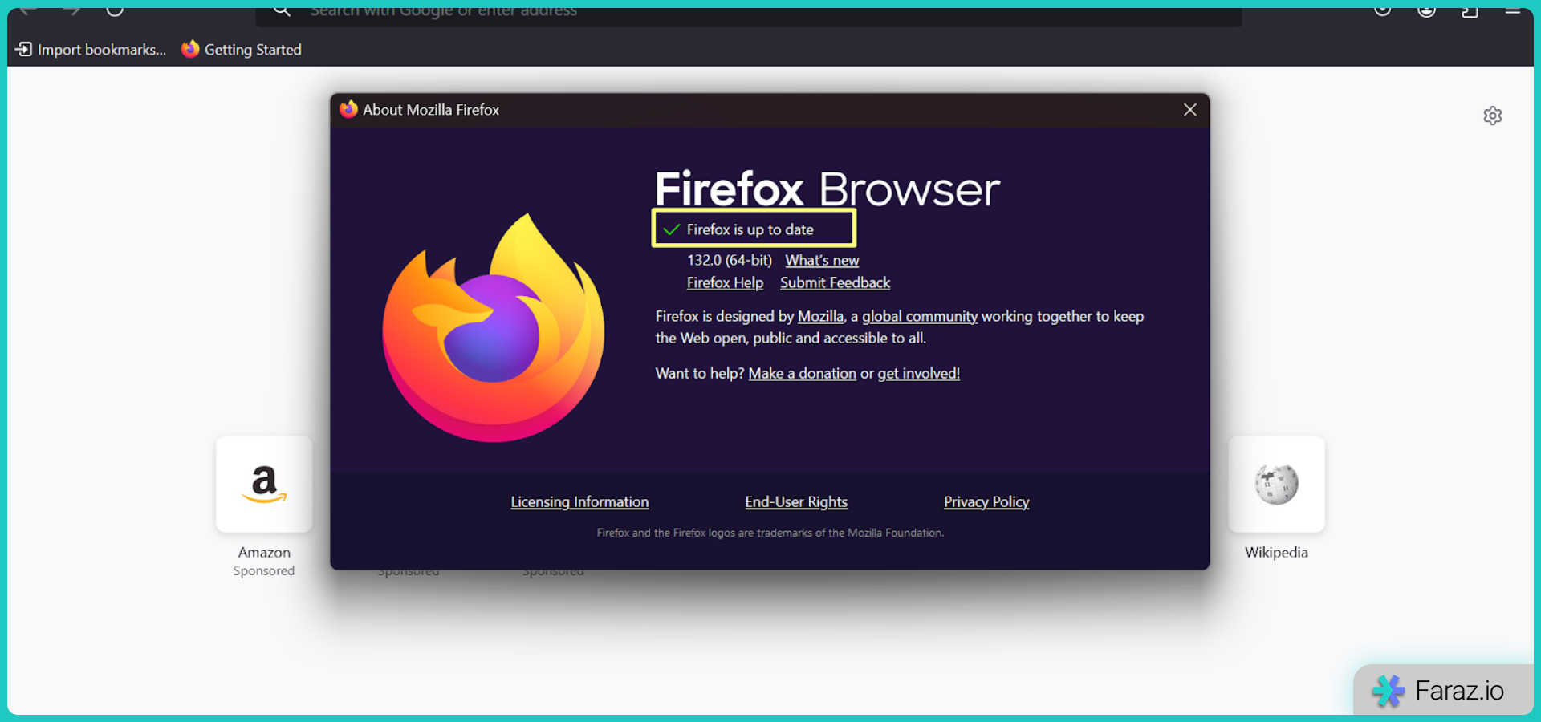Click the version text 132.0 (64-bit)
Image resolution: width=1541 pixels, height=722 pixels.
(729, 260)
